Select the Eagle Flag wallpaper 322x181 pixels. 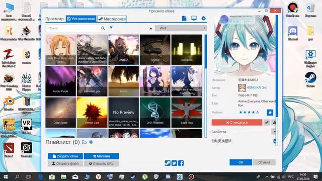(x=187, y=113)
